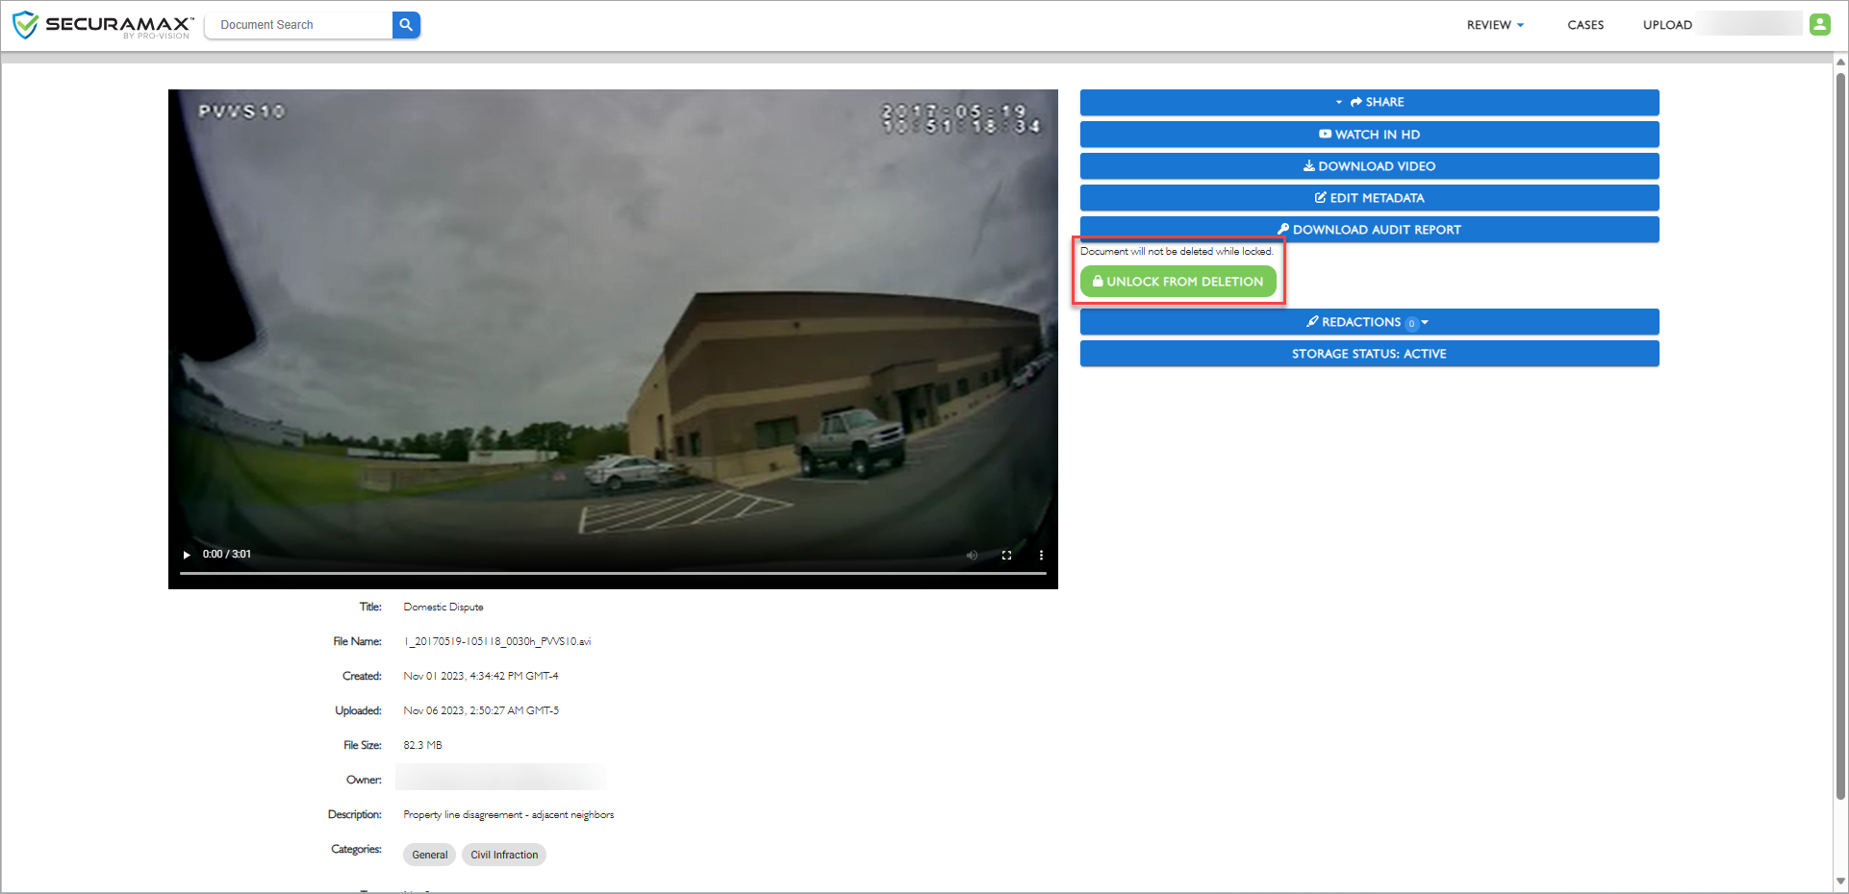The width and height of the screenshot is (1849, 894).
Task: Click the document search magnifier button
Action: [406, 25]
